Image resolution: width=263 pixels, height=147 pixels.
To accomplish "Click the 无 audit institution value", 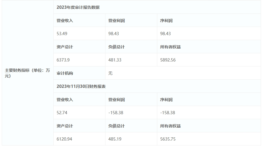I will [110, 73].
